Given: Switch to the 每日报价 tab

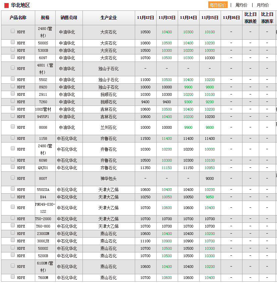Looking at the screenshot, I should click(218, 5).
